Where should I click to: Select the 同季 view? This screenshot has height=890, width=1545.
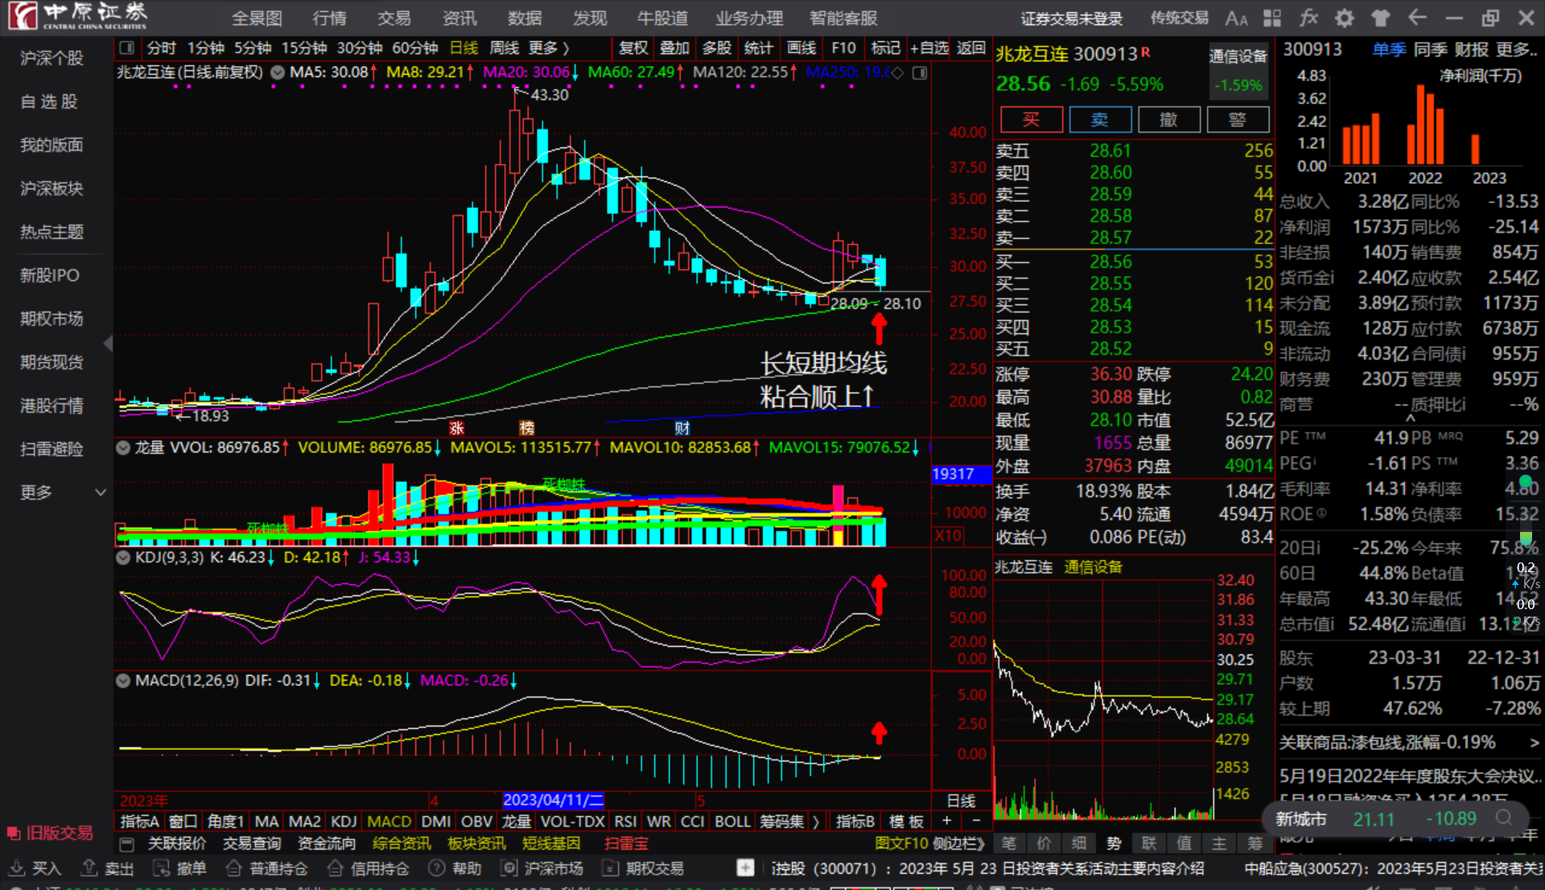point(1430,50)
